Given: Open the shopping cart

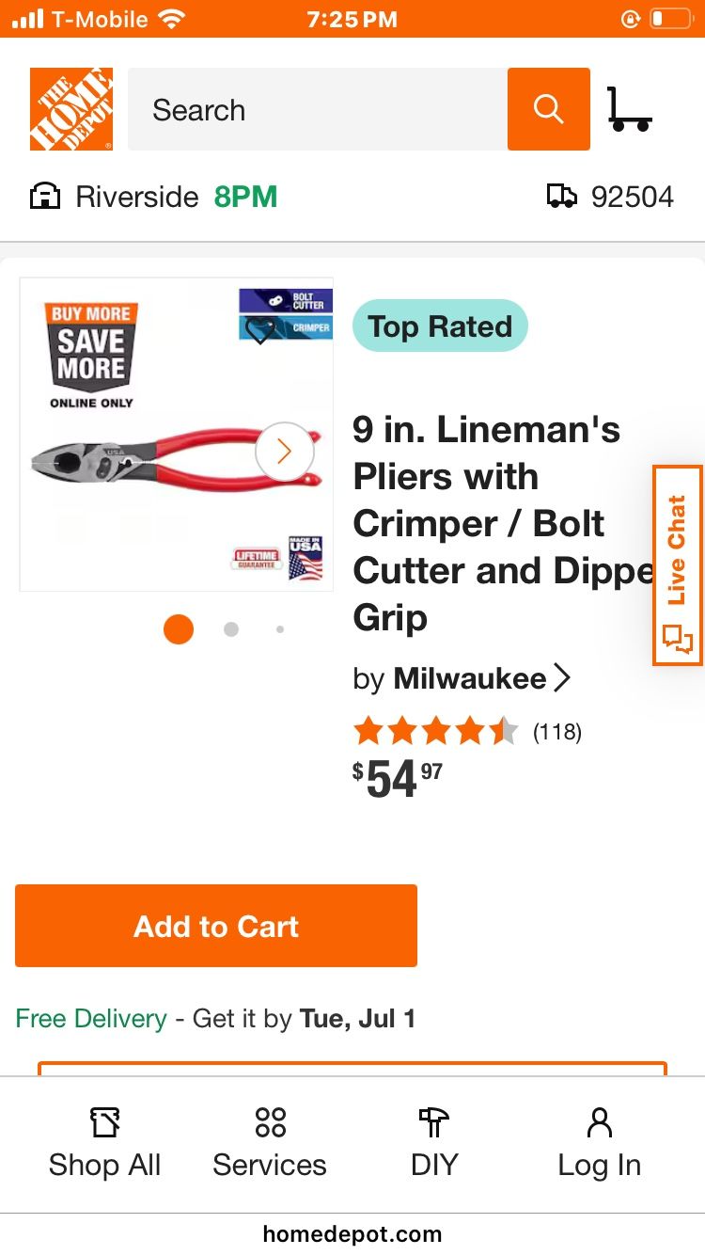Looking at the screenshot, I should click(x=629, y=109).
